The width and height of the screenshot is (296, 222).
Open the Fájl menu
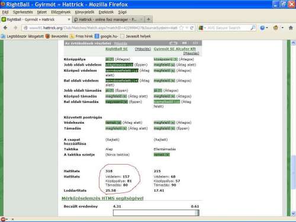coord(5,12)
